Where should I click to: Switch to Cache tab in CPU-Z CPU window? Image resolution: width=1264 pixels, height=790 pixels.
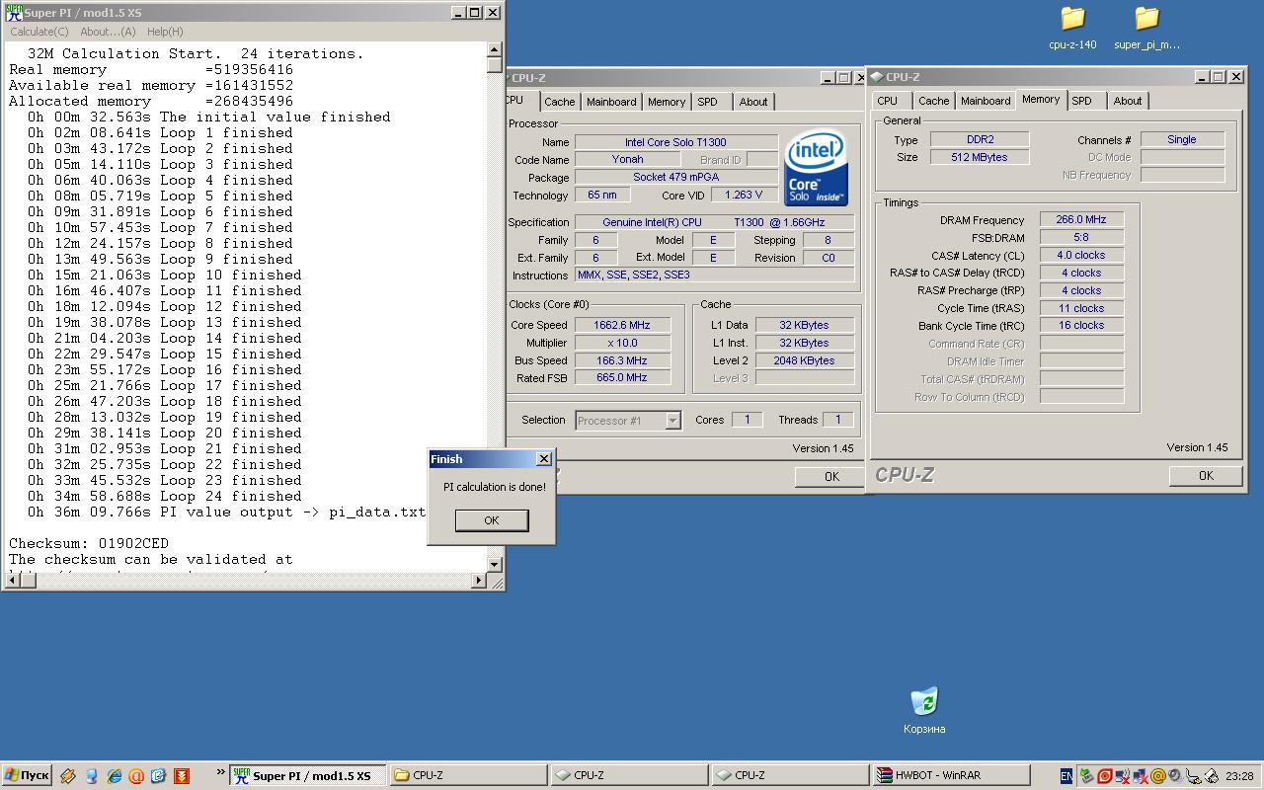point(559,102)
